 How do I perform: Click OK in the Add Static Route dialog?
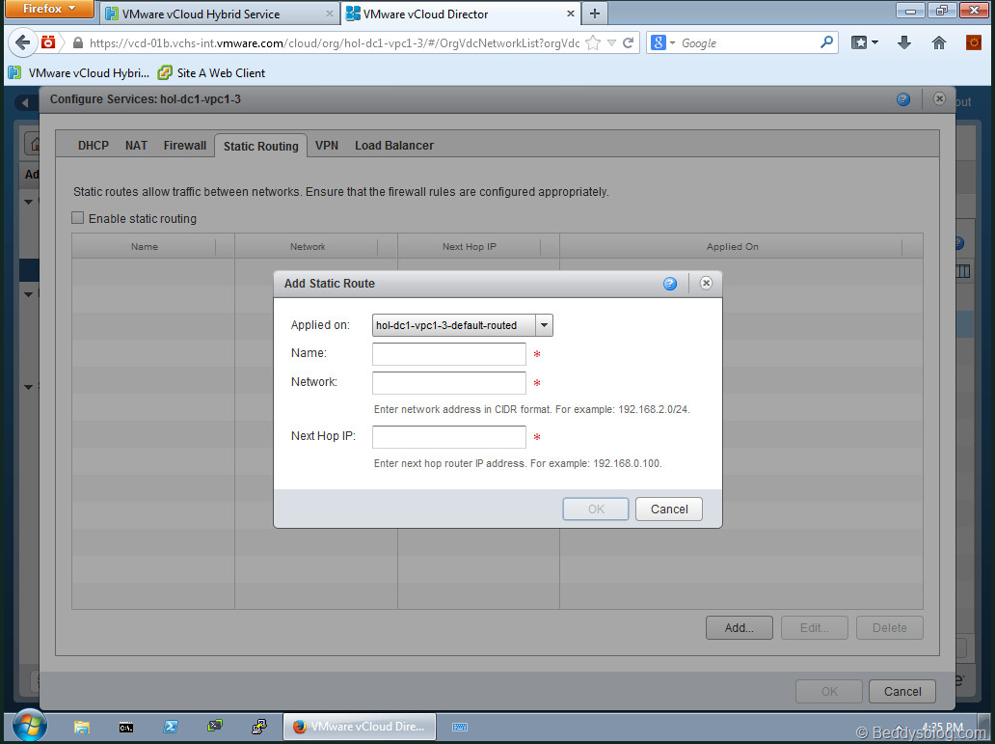coord(596,509)
